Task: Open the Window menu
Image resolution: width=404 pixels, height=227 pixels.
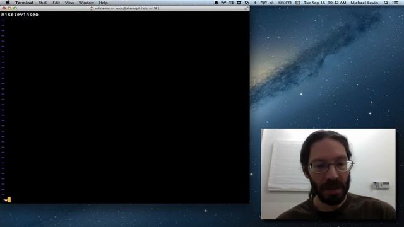Action: [86, 3]
